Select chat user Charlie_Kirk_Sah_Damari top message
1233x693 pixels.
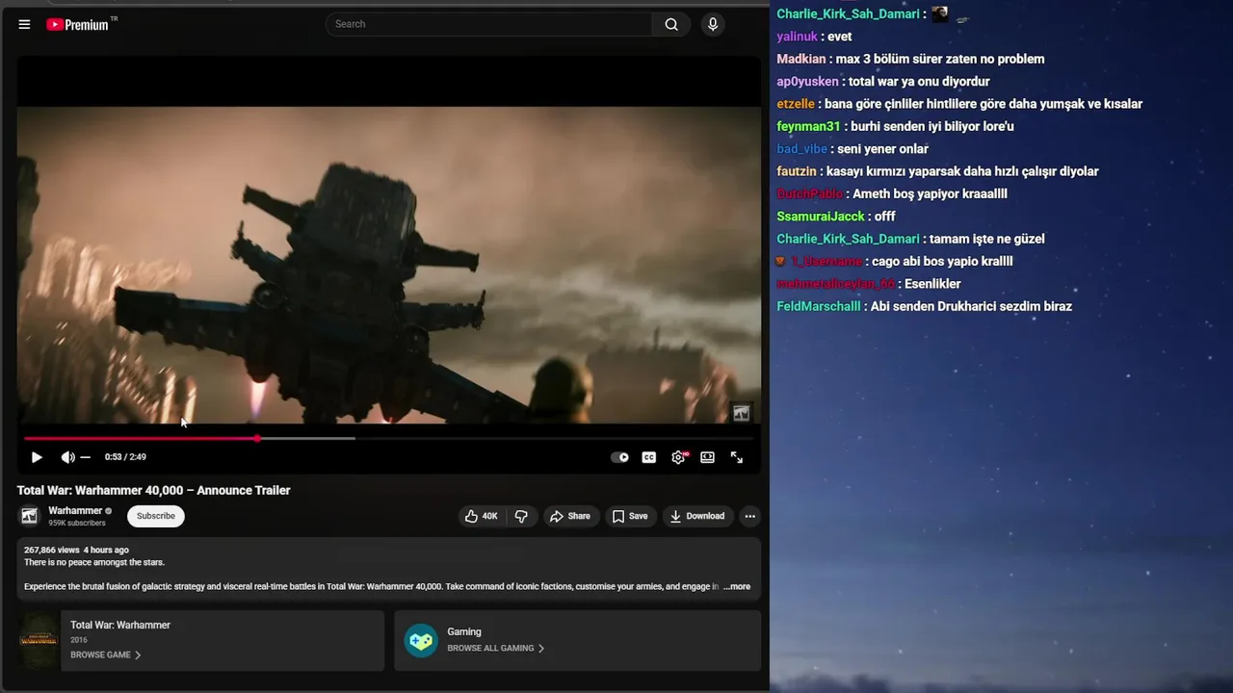848,13
